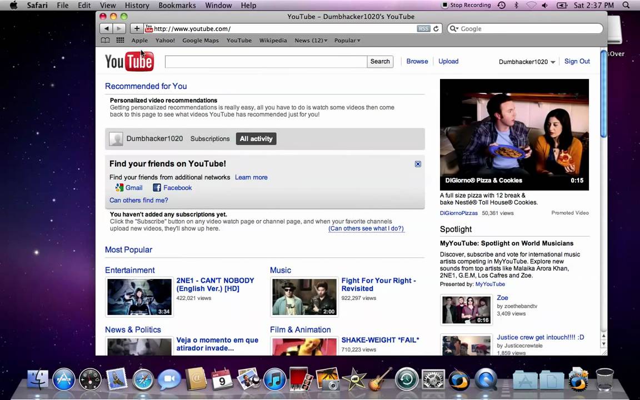Click the YouTube search input field
Image resolution: width=640 pixels, height=400 pixels.
266,62
